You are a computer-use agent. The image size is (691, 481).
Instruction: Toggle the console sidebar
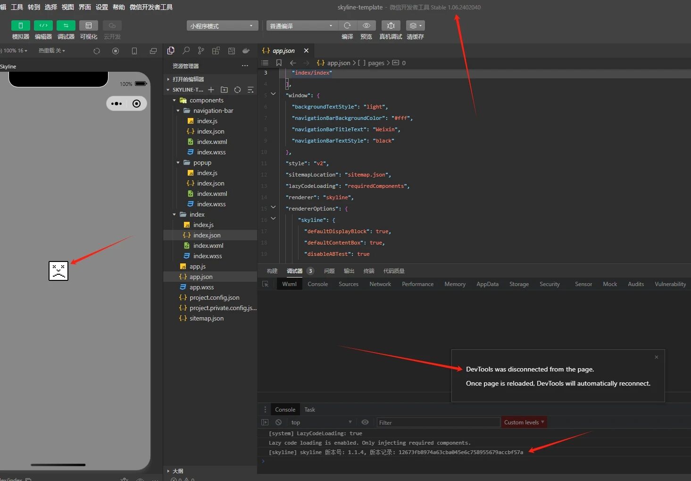(x=265, y=422)
